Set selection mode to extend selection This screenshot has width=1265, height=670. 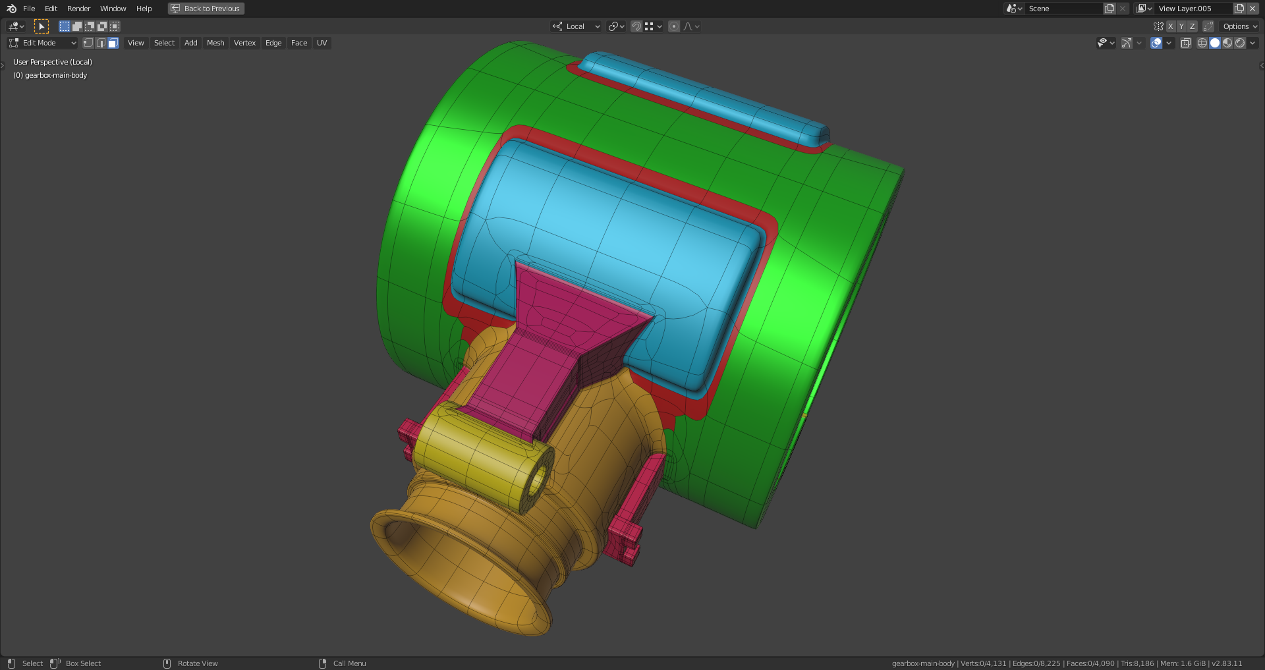[76, 26]
